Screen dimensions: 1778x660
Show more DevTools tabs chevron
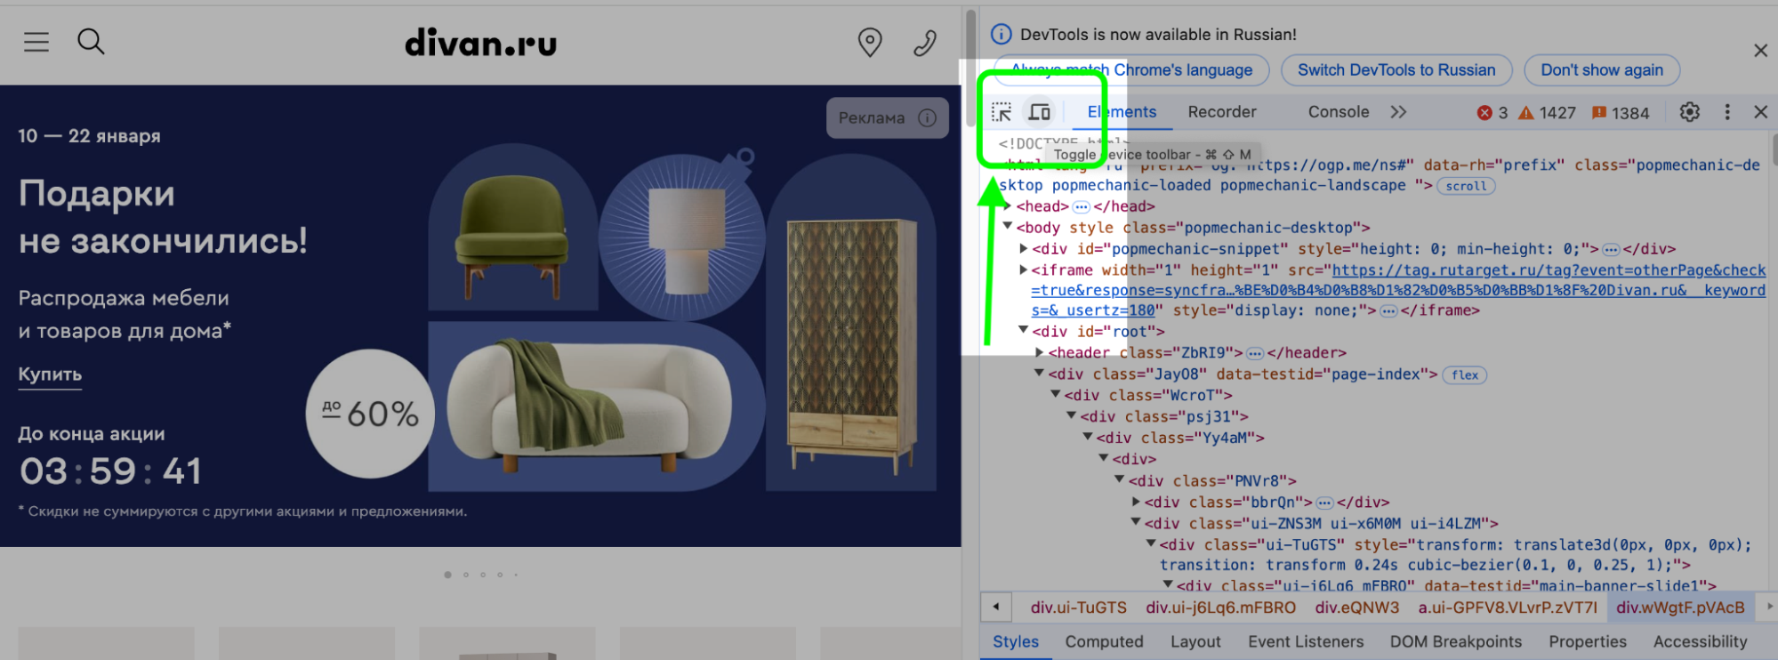click(x=1398, y=112)
